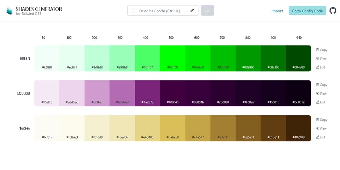The width and height of the screenshot is (340, 170).
Task: Select the Tacha #fcfcf5 swatch
Action: tap(47, 128)
